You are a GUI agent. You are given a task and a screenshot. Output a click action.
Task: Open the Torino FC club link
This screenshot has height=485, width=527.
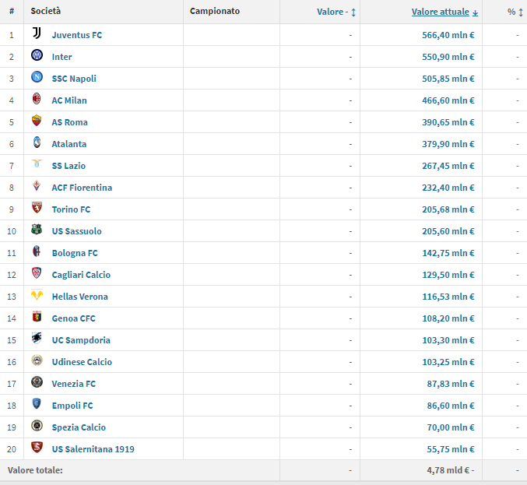pos(71,209)
